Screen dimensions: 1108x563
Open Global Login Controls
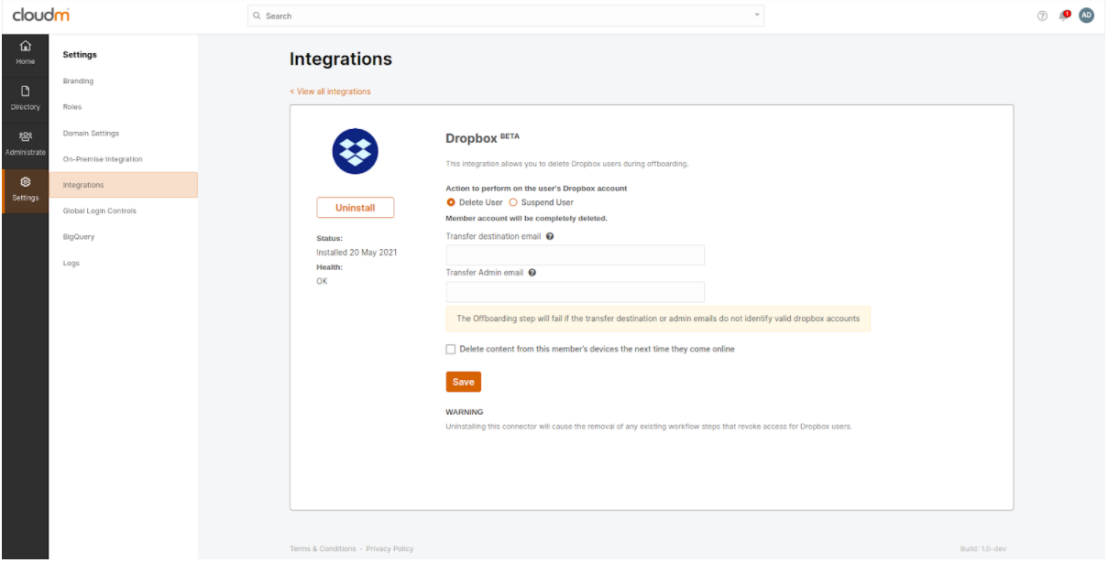(99, 211)
